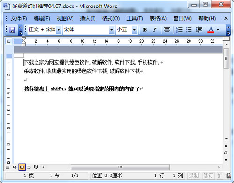Image resolution: width=234 pixels, height=183 pixels.
Task: Open the 文件(F) menu
Action: coord(19,19)
